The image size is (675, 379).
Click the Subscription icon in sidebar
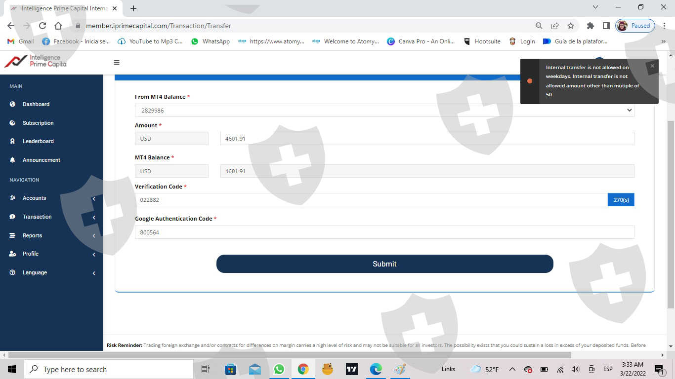(12, 123)
